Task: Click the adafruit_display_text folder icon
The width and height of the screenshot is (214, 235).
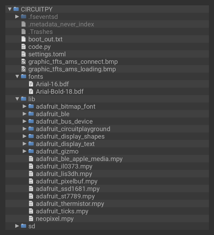Action: click(x=31, y=144)
